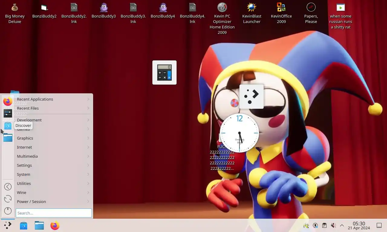Screen dimensions: 387x232
Task: Click the muted volume tray icon
Action: point(333,225)
